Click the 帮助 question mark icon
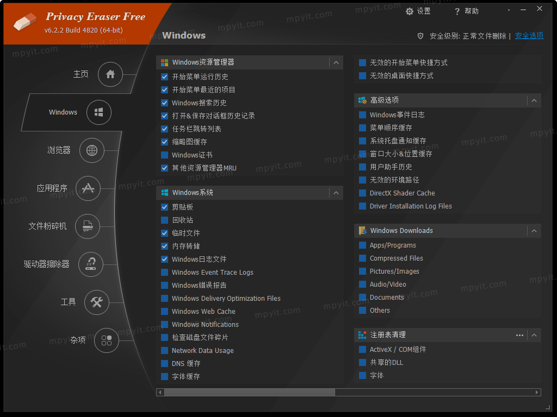Viewport: 557px width, 417px height. (x=457, y=11)
